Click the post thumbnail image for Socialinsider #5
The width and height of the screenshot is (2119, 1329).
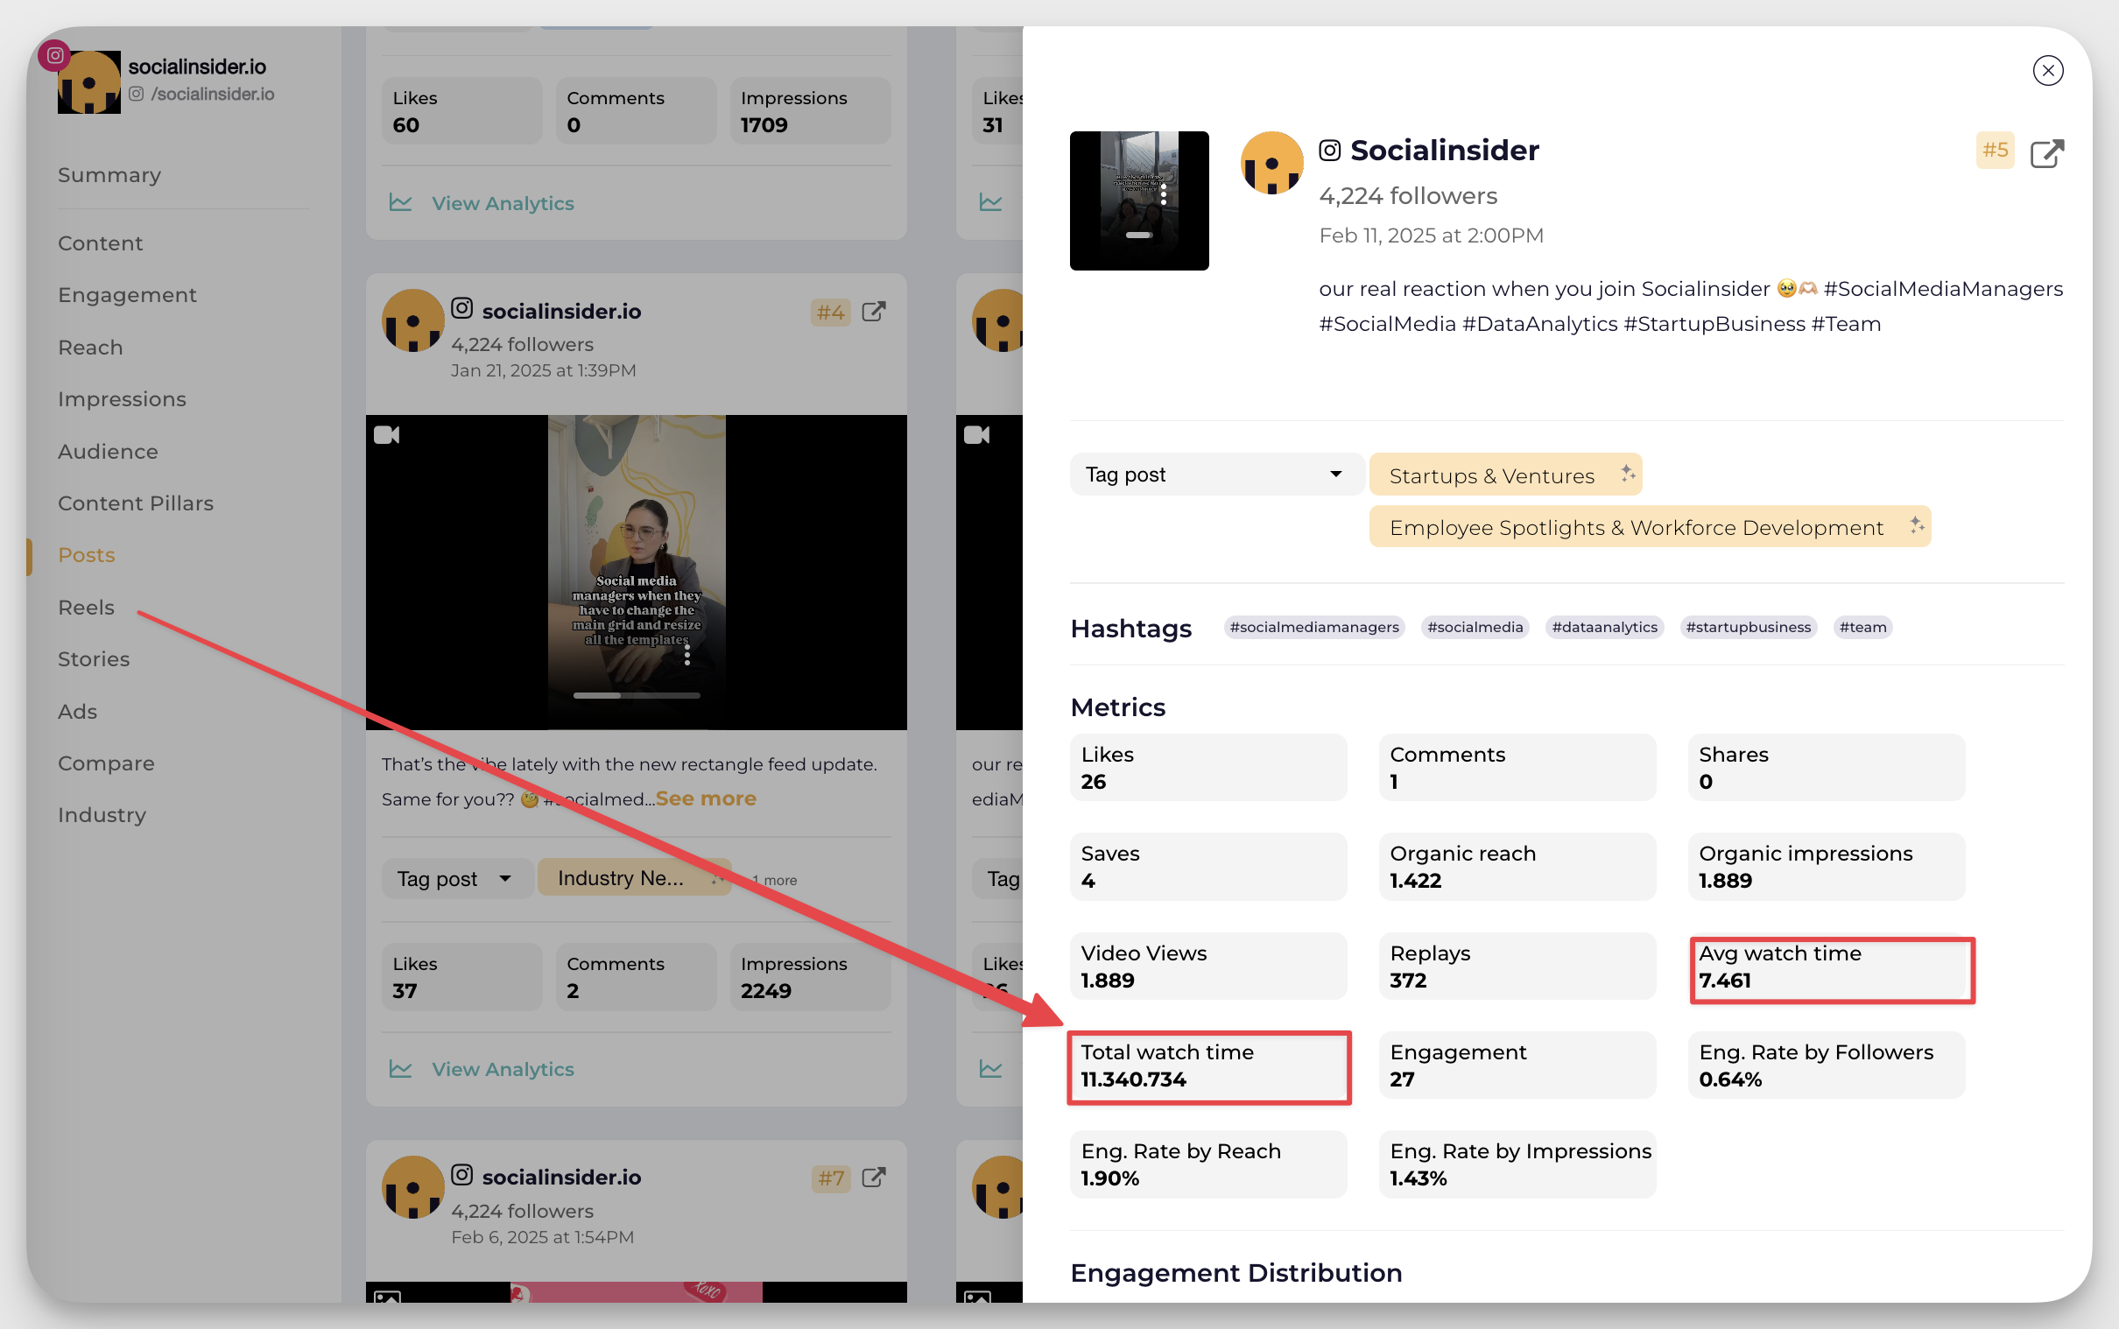[1141, 199]
